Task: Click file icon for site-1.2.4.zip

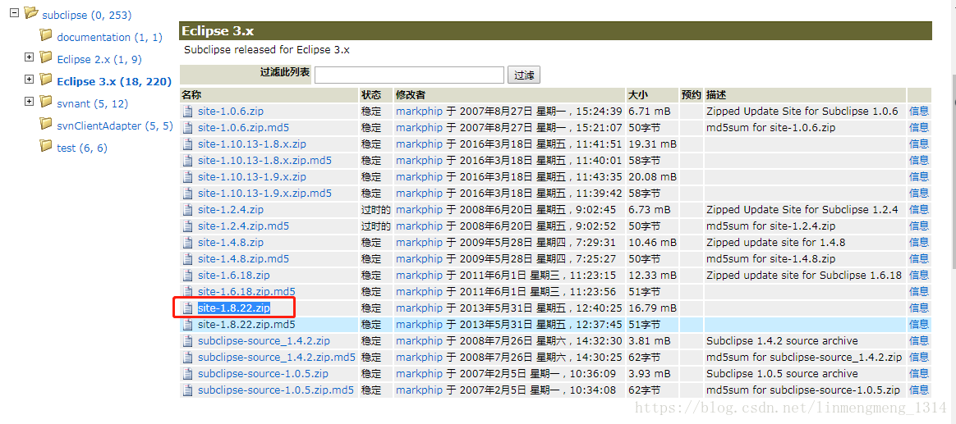Action: pos(188,210)
